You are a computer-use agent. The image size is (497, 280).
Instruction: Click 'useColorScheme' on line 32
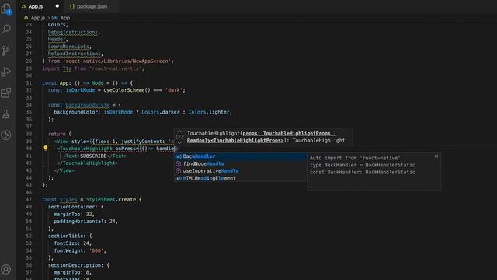124,90
